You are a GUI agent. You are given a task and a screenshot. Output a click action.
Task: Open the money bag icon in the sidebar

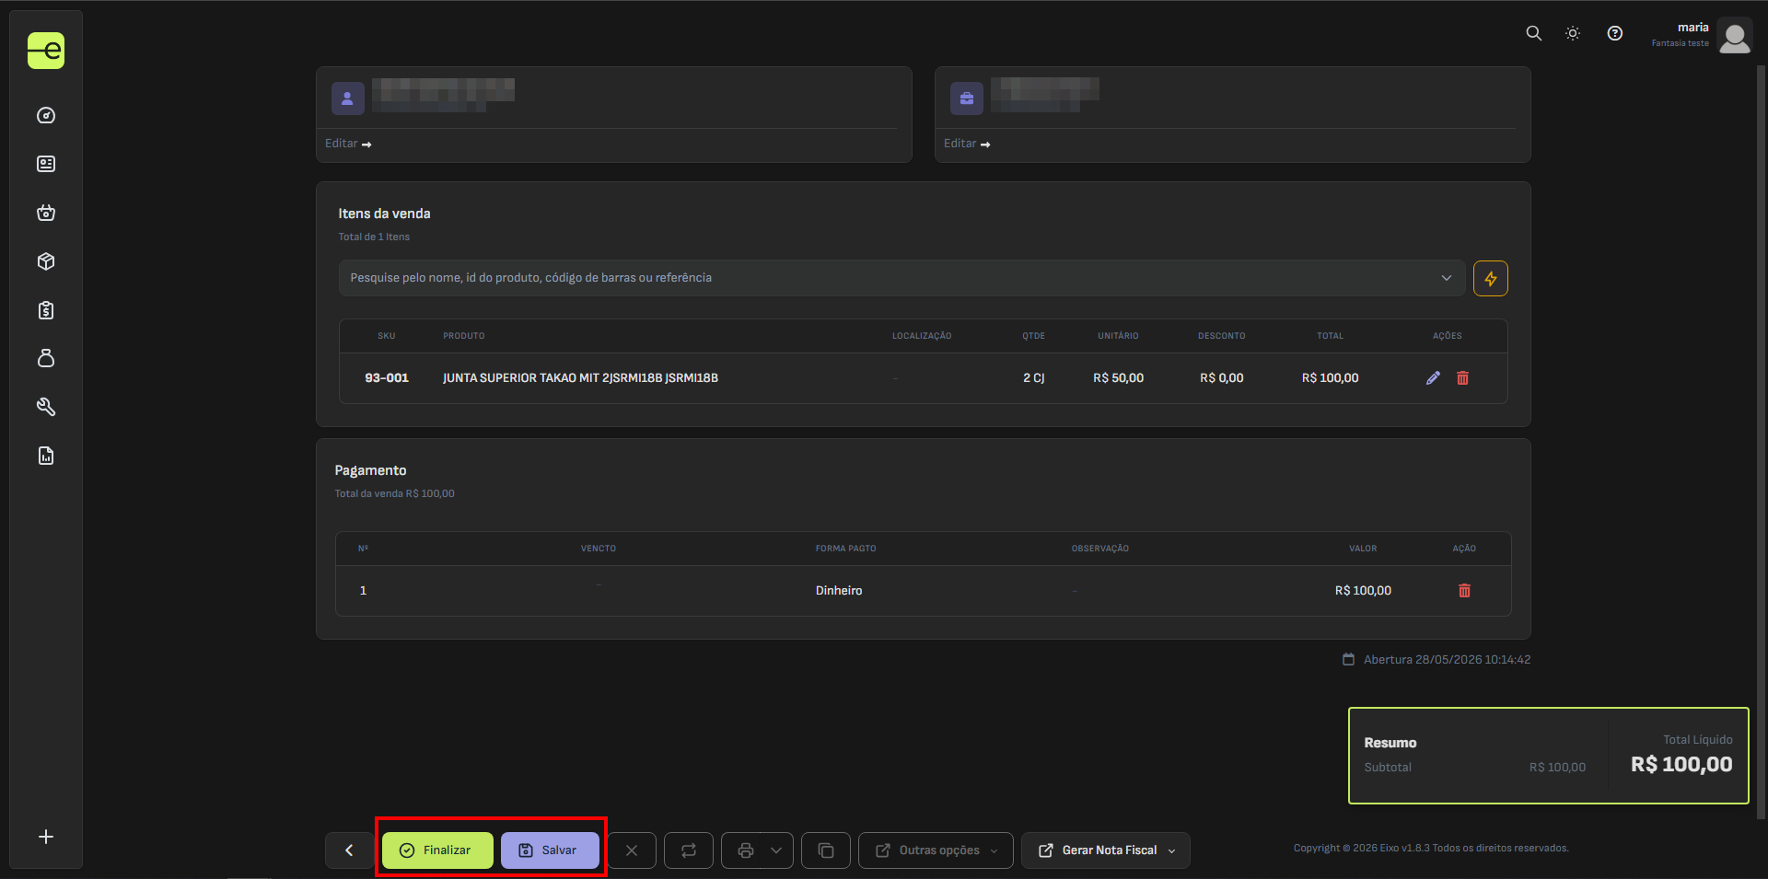46,358
